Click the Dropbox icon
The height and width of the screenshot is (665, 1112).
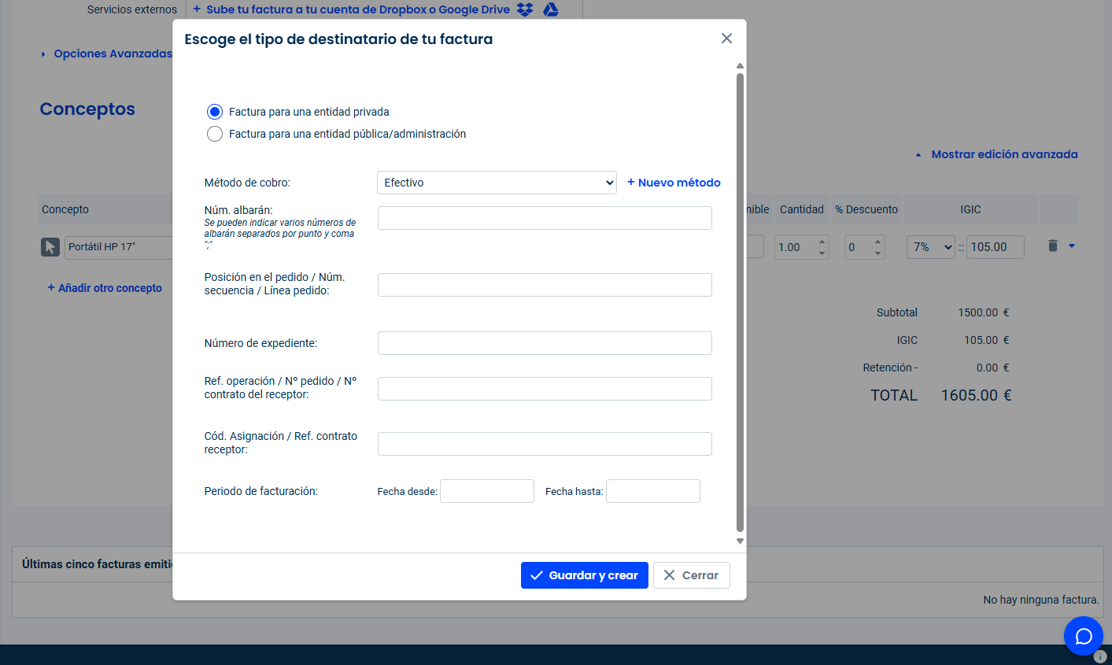click(525, 9)
